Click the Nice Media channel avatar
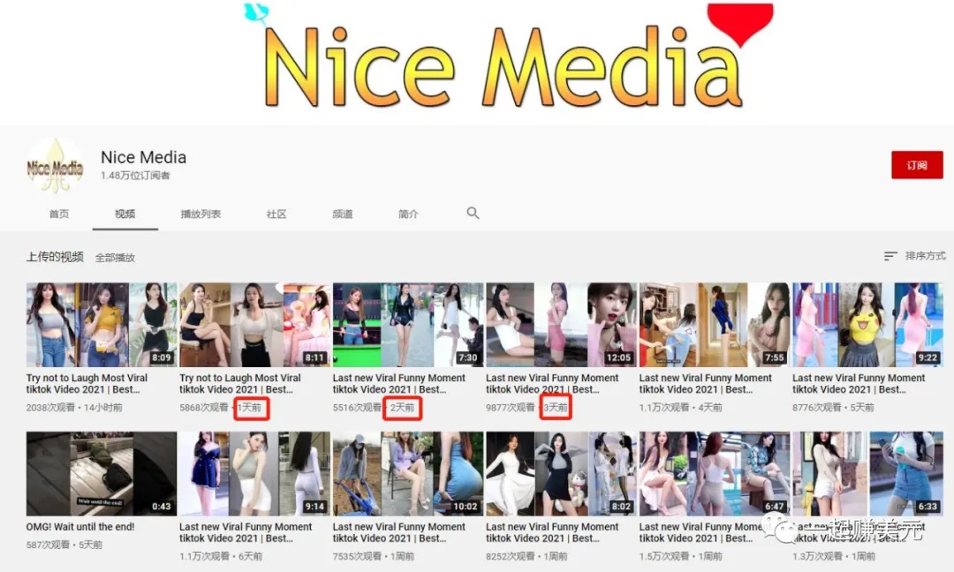This screenshot has width=954, height=572. point(55,166)
